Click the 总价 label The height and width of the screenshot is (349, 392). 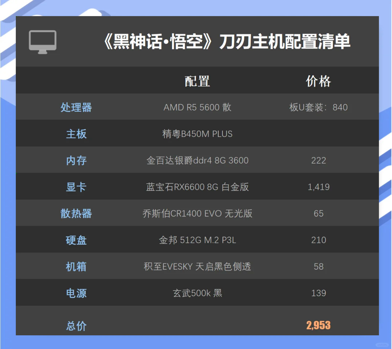pos(76,326)
